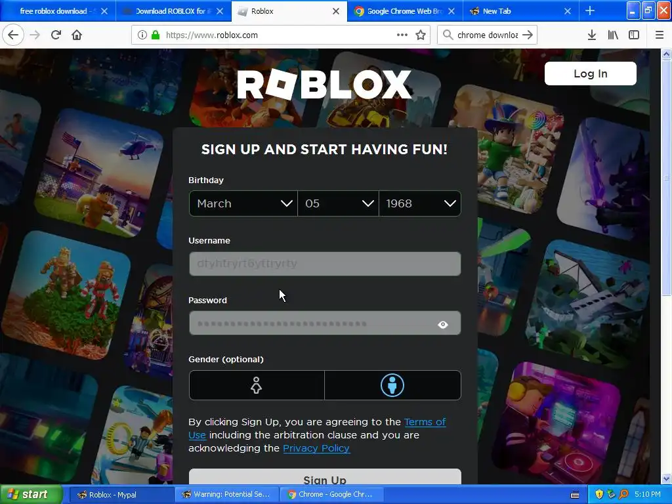Switch to the free roblox download tab

pos(58,11)
